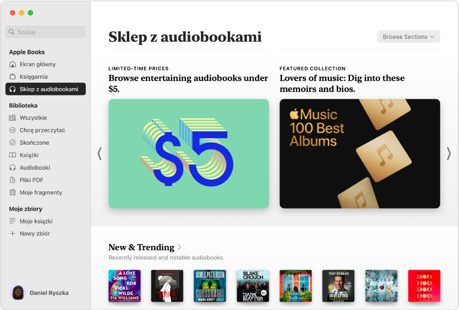Open Pliki PDF document icon
459x310 pixels.
12,180
